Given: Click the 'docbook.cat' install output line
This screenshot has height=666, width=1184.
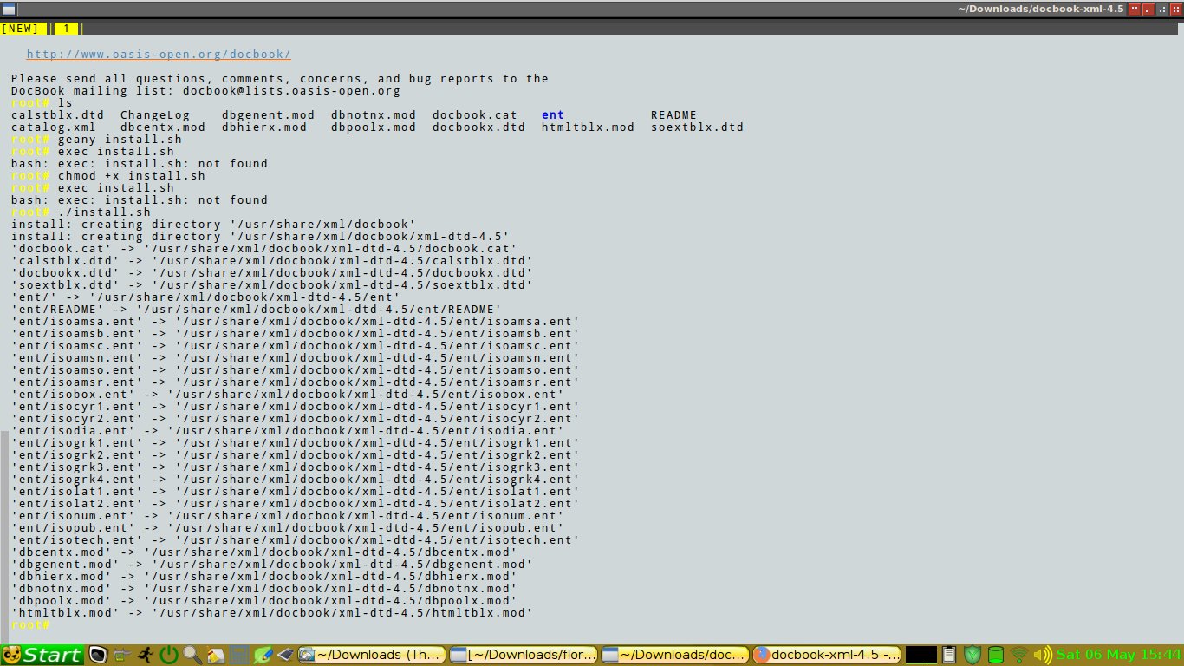Looking at the screenshot, I should [x=264, y=248].
